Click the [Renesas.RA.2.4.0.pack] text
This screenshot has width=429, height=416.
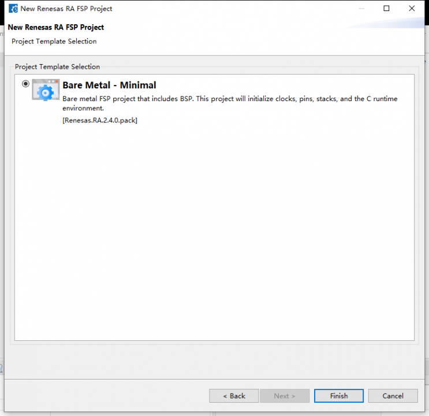pos(100,120)
